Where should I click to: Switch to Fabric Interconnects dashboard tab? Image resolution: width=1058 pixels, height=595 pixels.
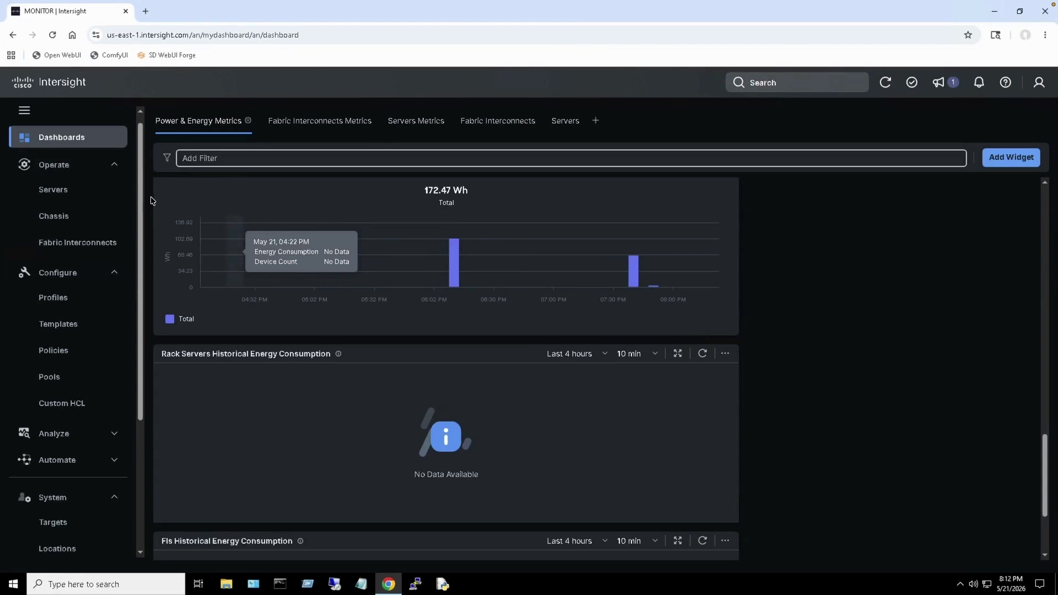498,121
